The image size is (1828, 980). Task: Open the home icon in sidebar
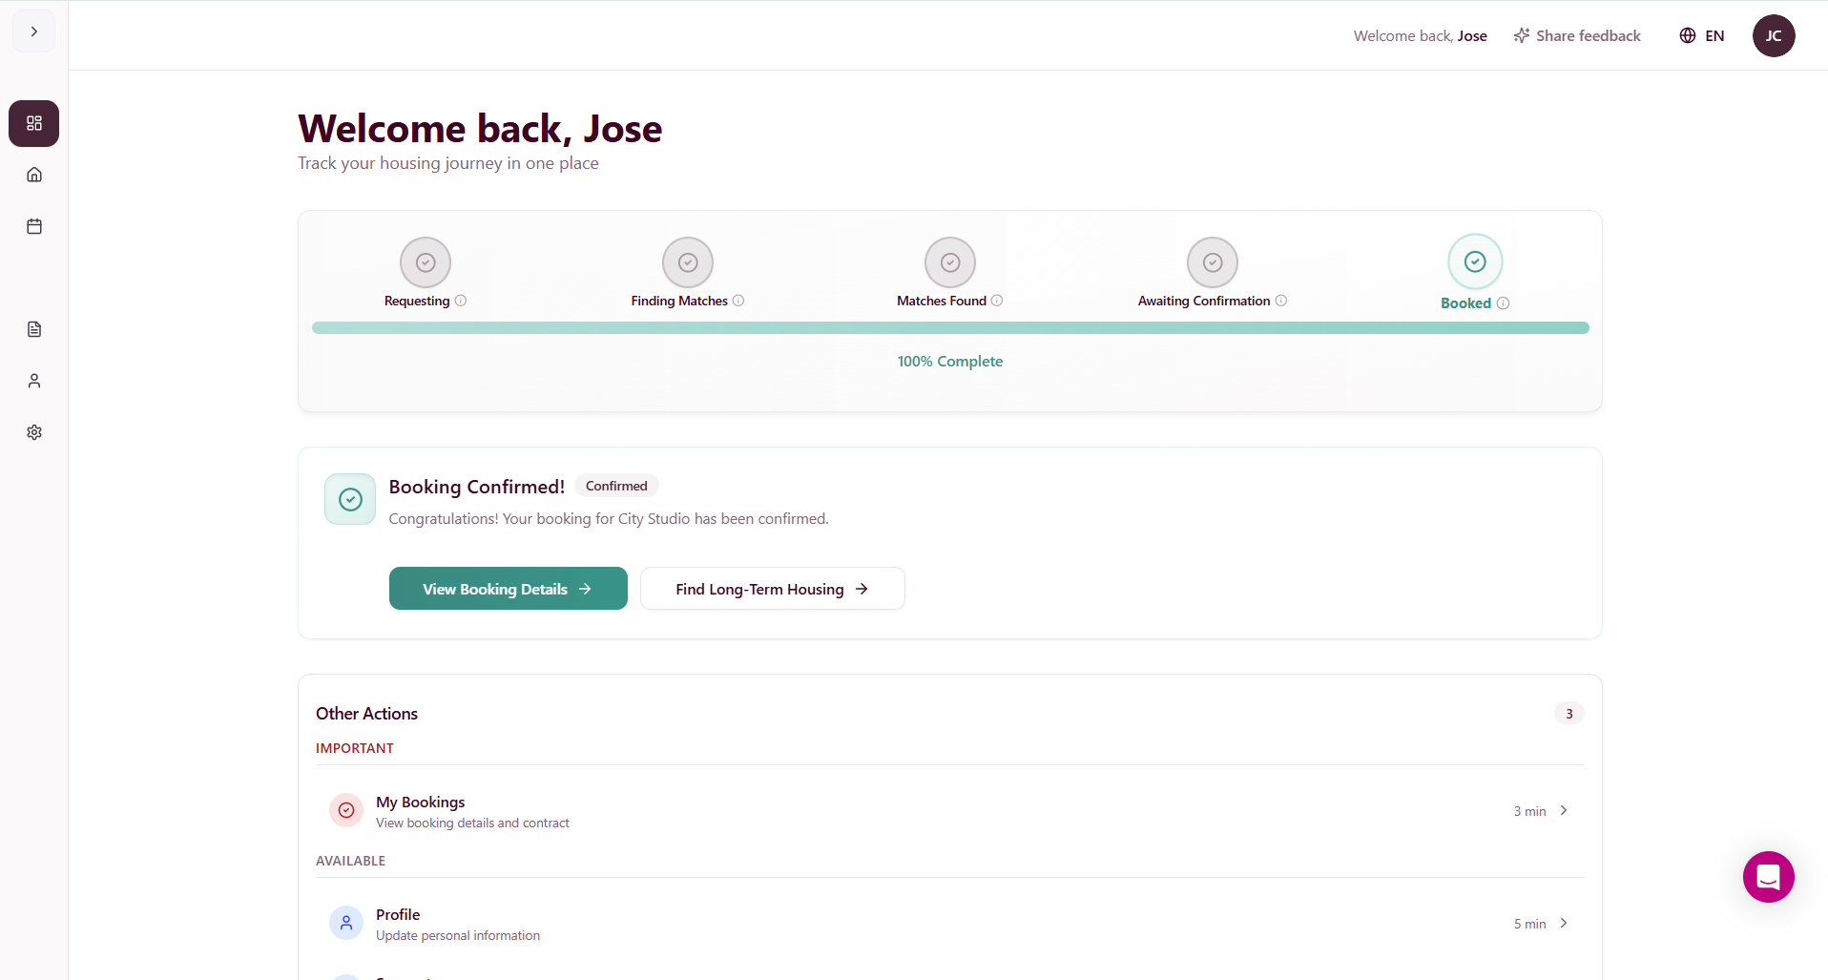[x=34, y=175]
